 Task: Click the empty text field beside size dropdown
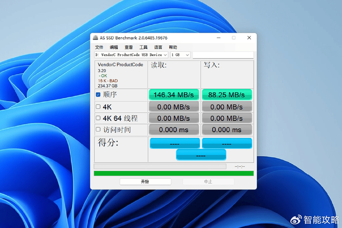pos(223,55)
